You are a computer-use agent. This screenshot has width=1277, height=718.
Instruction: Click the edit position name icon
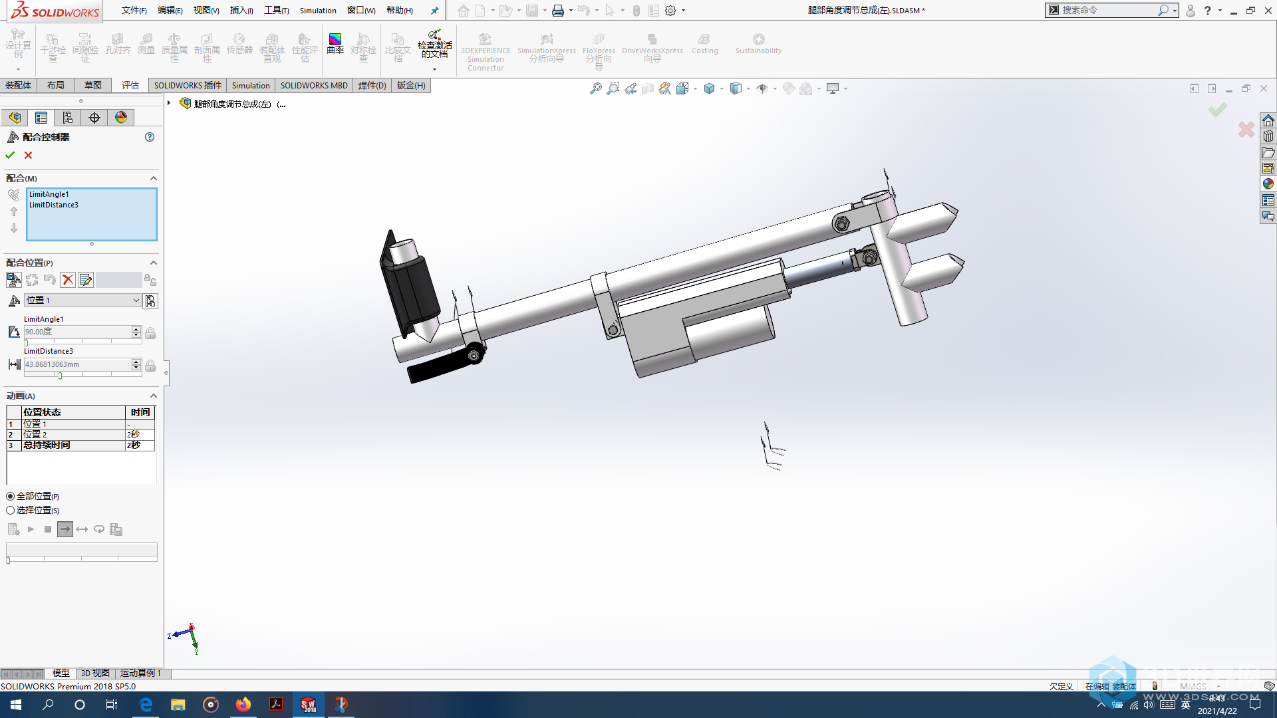(x=86, y=280)
